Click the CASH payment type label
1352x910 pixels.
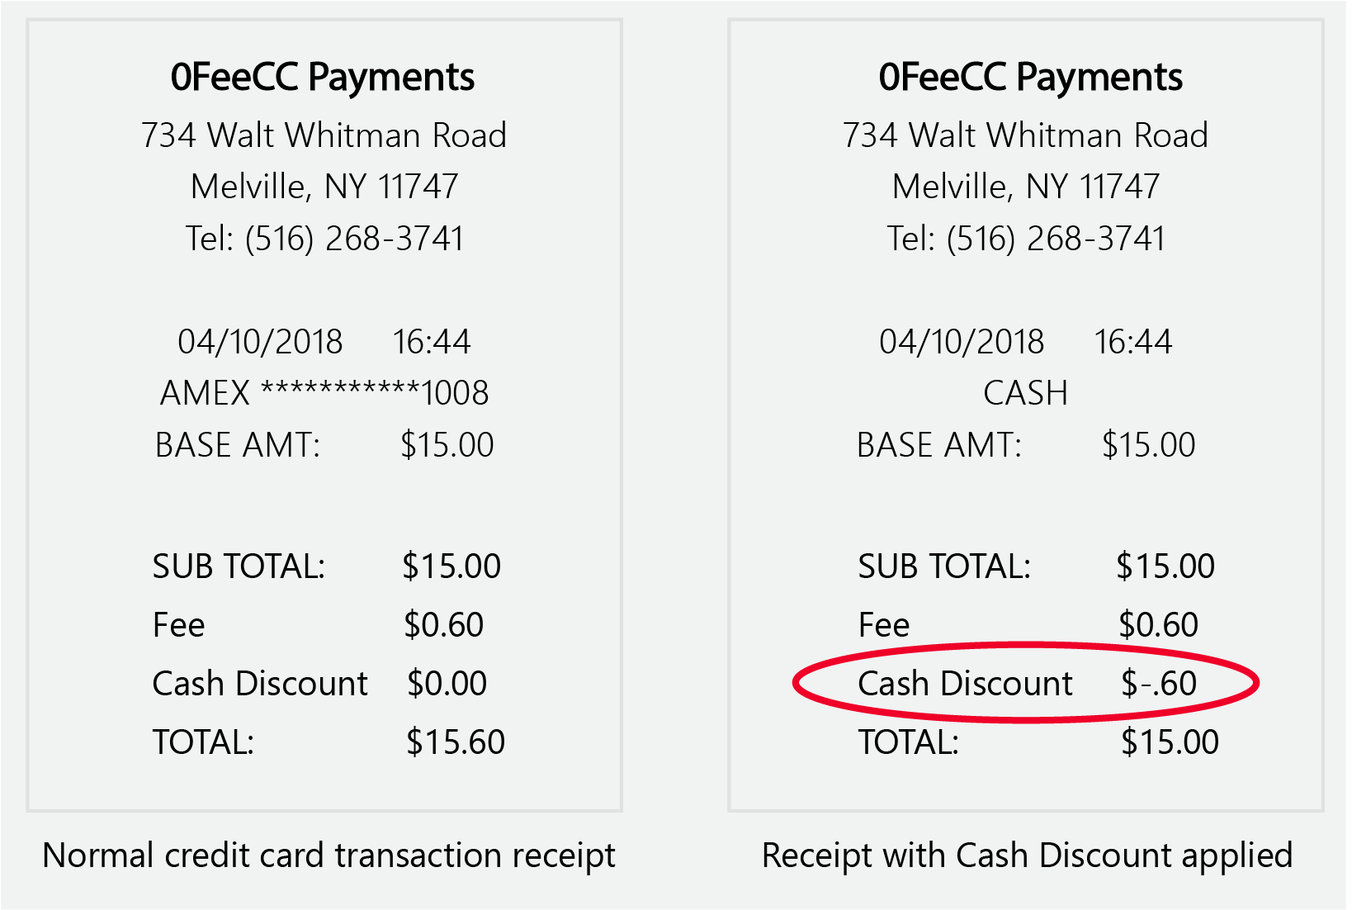[x=1025, y=393]
